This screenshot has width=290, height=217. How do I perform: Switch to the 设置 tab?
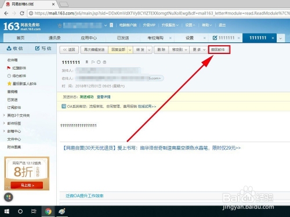tap(190, 38)
